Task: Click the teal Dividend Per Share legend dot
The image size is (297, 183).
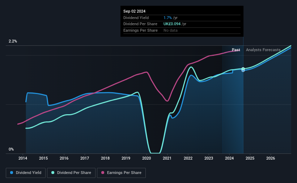Action: click(53, 173)
